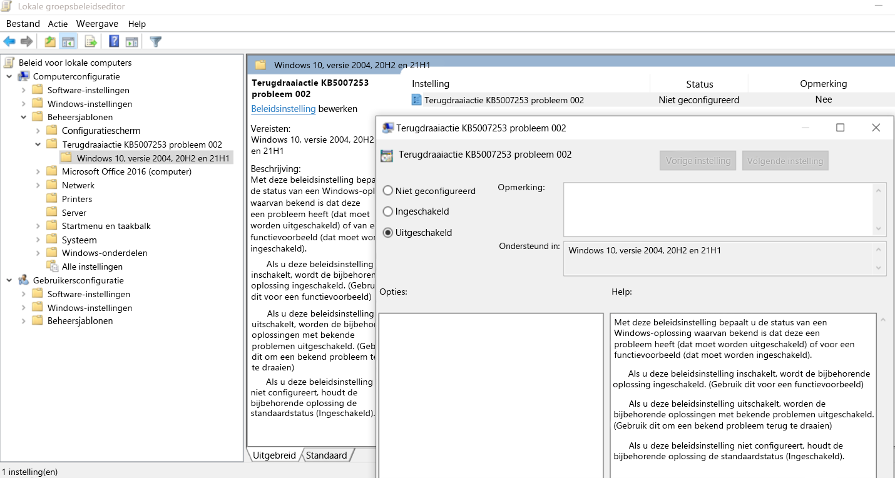This screenshot has width=895, height=478.
Task: Click the folder icon in details pane header
Action: pyautogui.click(x=260, y=64)
